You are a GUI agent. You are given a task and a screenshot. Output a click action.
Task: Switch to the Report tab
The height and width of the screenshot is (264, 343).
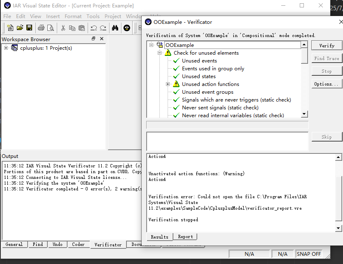point(185,237)
